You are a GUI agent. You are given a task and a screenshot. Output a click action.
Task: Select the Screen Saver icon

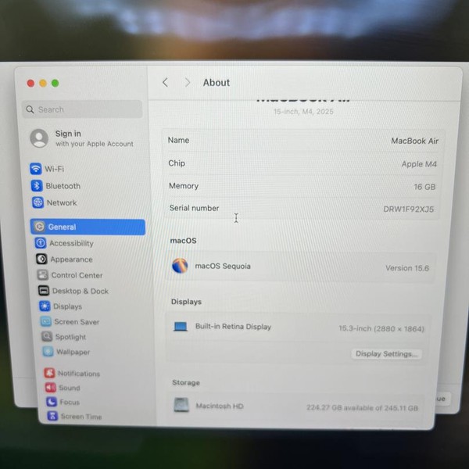point(46,321)
